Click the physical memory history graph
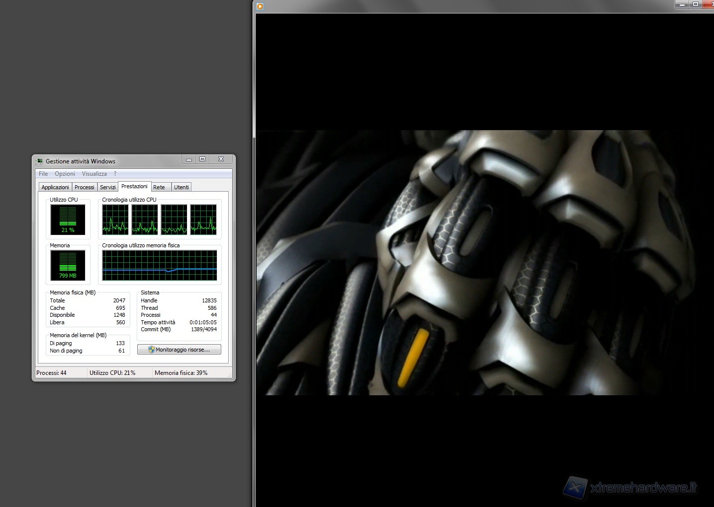Image resolution: width=714 pixels, height=507 pixels. point(159,265)
